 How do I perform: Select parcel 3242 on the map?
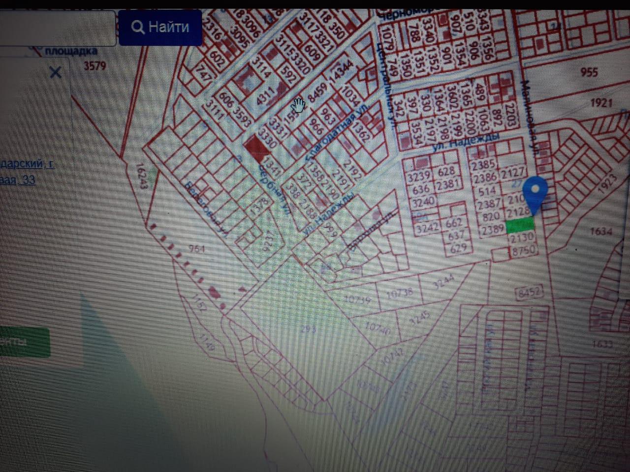[427, 228]
